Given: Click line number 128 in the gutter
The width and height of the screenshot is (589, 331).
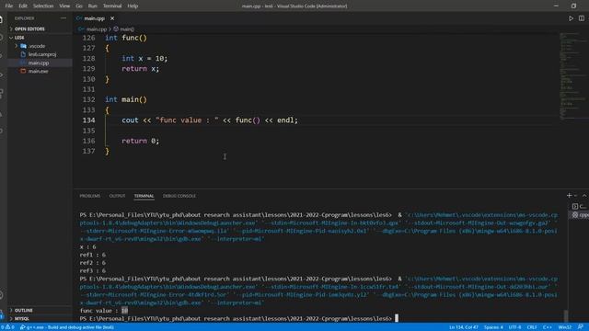Looking at the screenshot, I should click(x=88, y=59).
